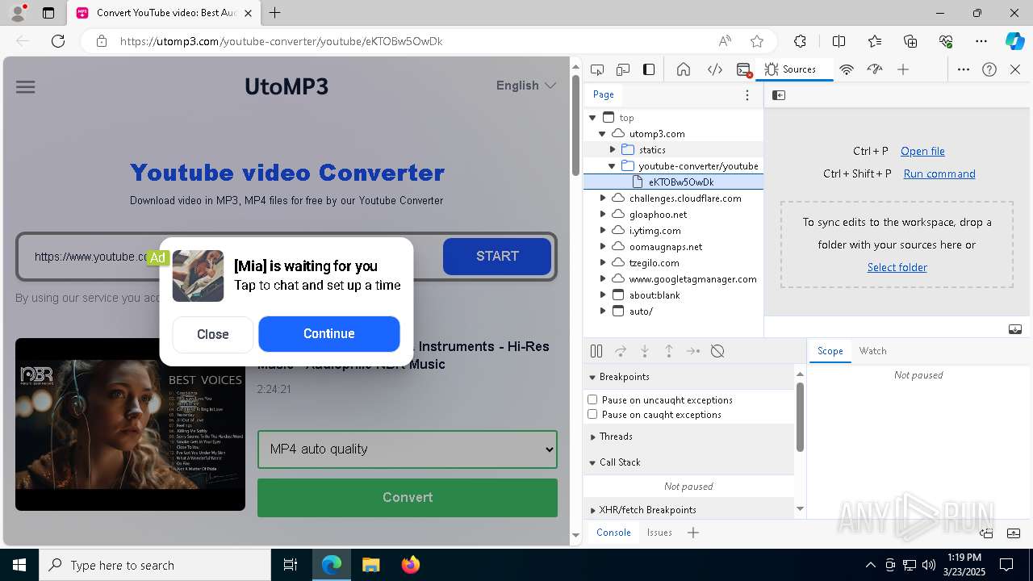Open Firefox from the taskbar
The image size is (1033, 581).
coord(411,565)
